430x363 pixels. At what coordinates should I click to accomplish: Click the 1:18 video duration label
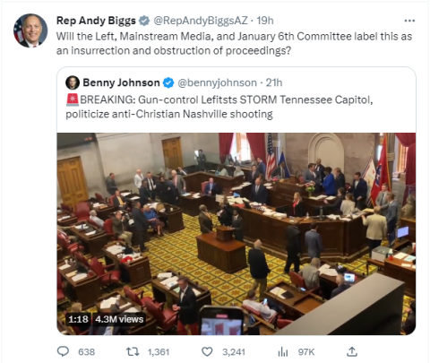(78, 319)
